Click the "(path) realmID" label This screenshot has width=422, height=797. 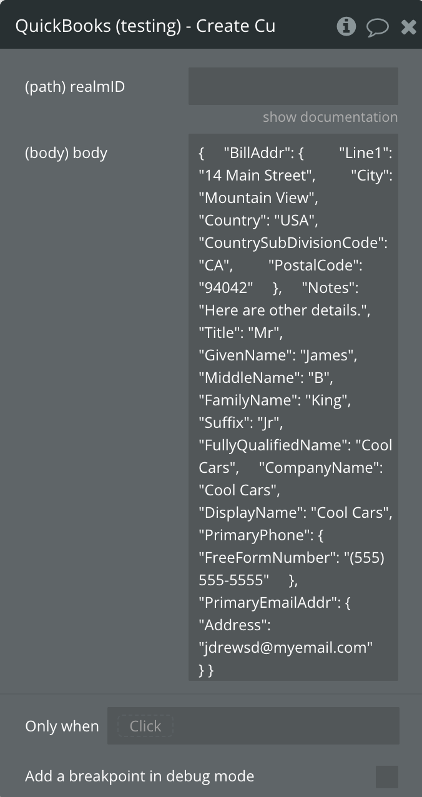(75, 87)
